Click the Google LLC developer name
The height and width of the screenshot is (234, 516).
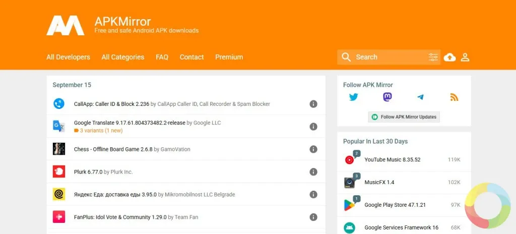[207, 123]
